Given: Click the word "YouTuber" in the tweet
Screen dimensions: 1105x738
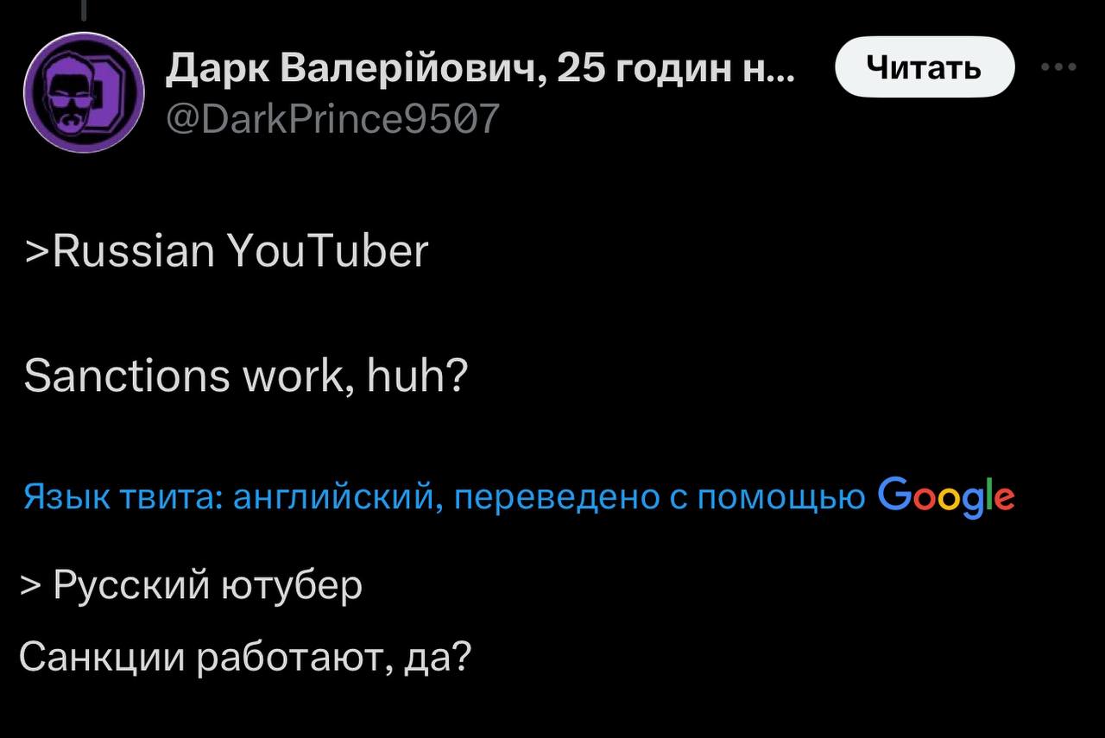Looking at the screenshot, I should [x=328, y=252].
